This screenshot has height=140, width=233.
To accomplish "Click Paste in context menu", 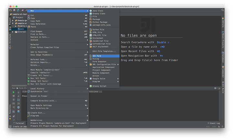I will [58, 27].
